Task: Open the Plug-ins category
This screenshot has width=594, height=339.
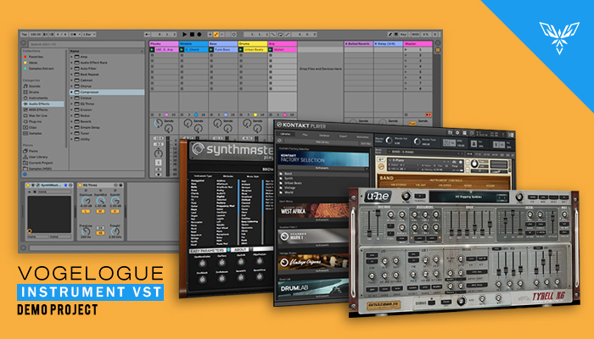Action: coord(32,121)
